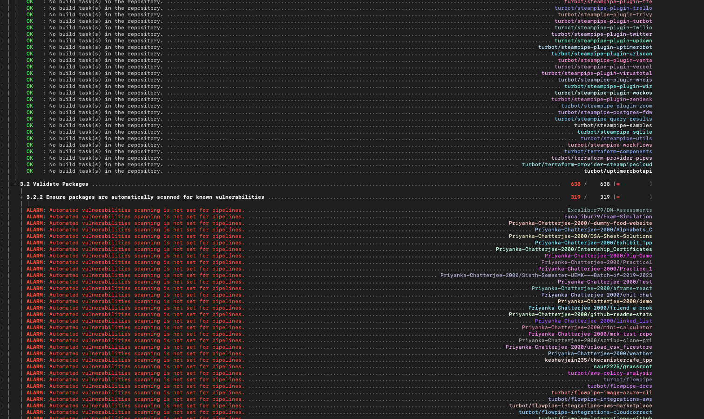Click Priyanka-Chatterjee-2000/Alphabets_C repository name
The height and width of the screenshot is (419, 704).
coord(594,230)
